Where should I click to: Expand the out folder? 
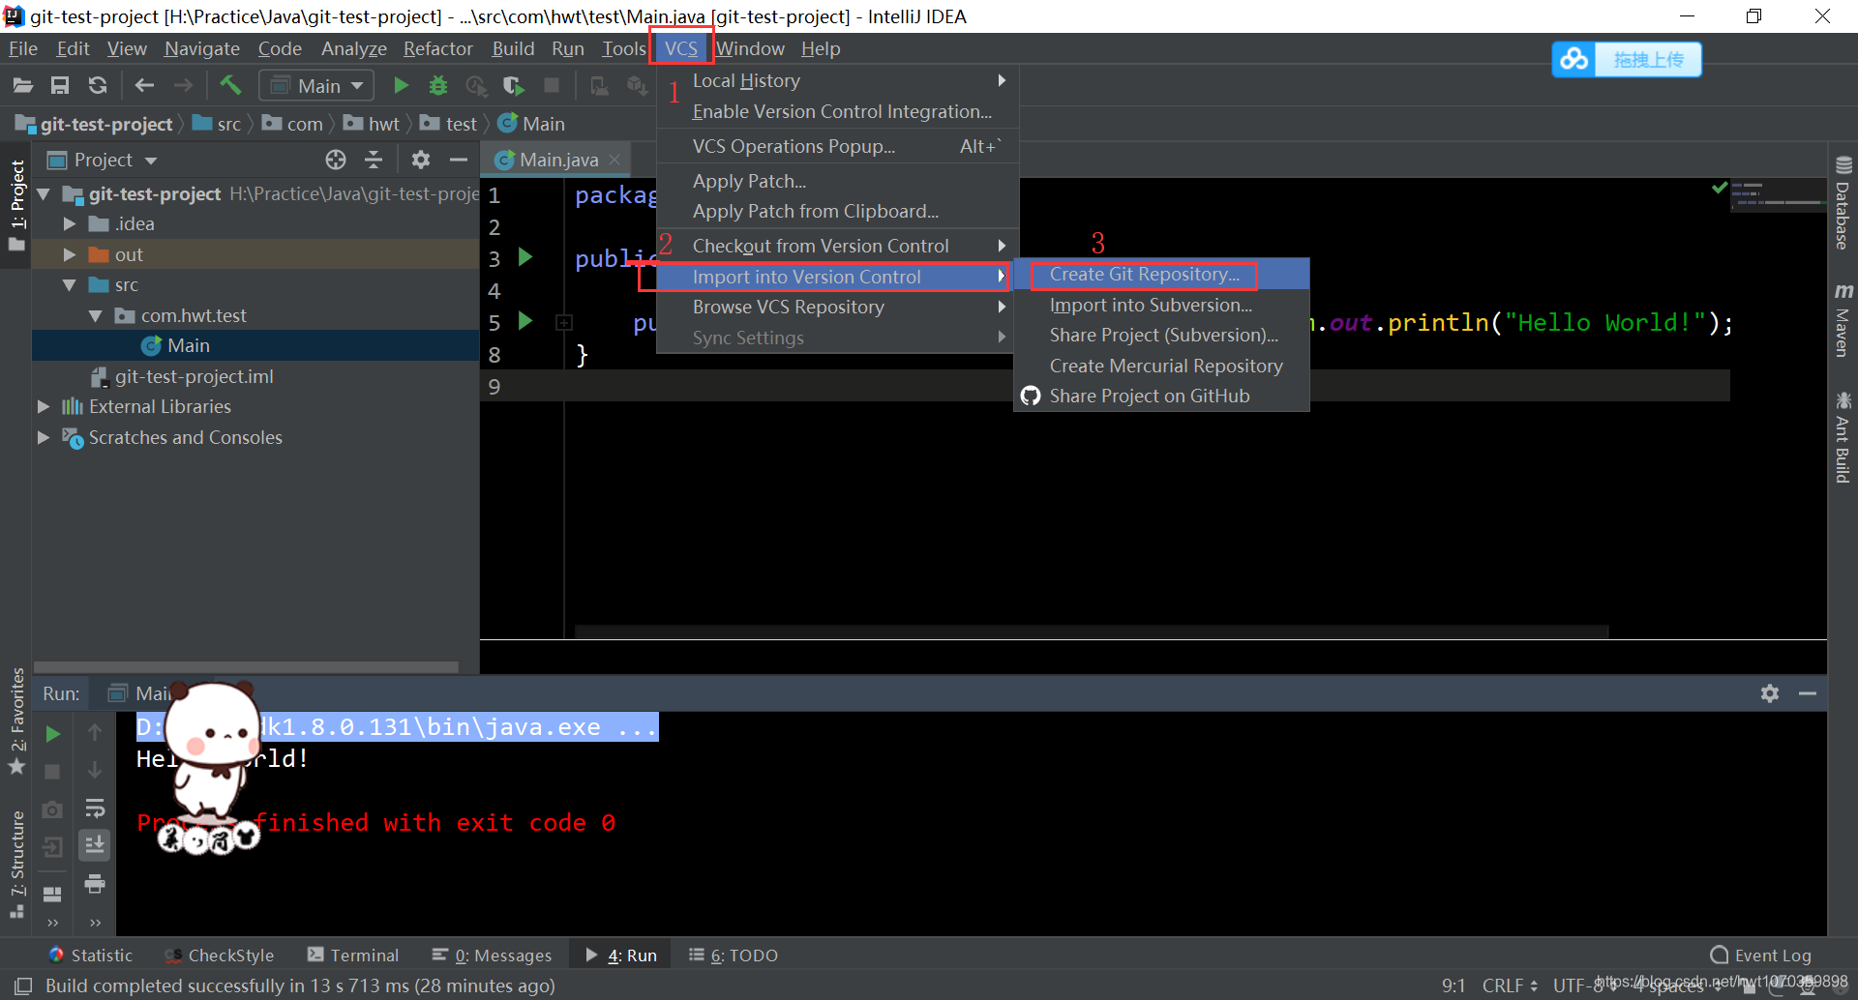click(70, 255)
